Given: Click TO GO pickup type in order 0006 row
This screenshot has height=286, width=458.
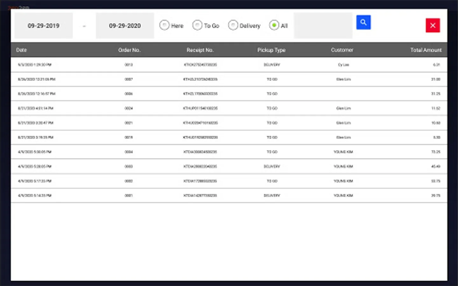Looking at the screenshot, I should 272,94.
